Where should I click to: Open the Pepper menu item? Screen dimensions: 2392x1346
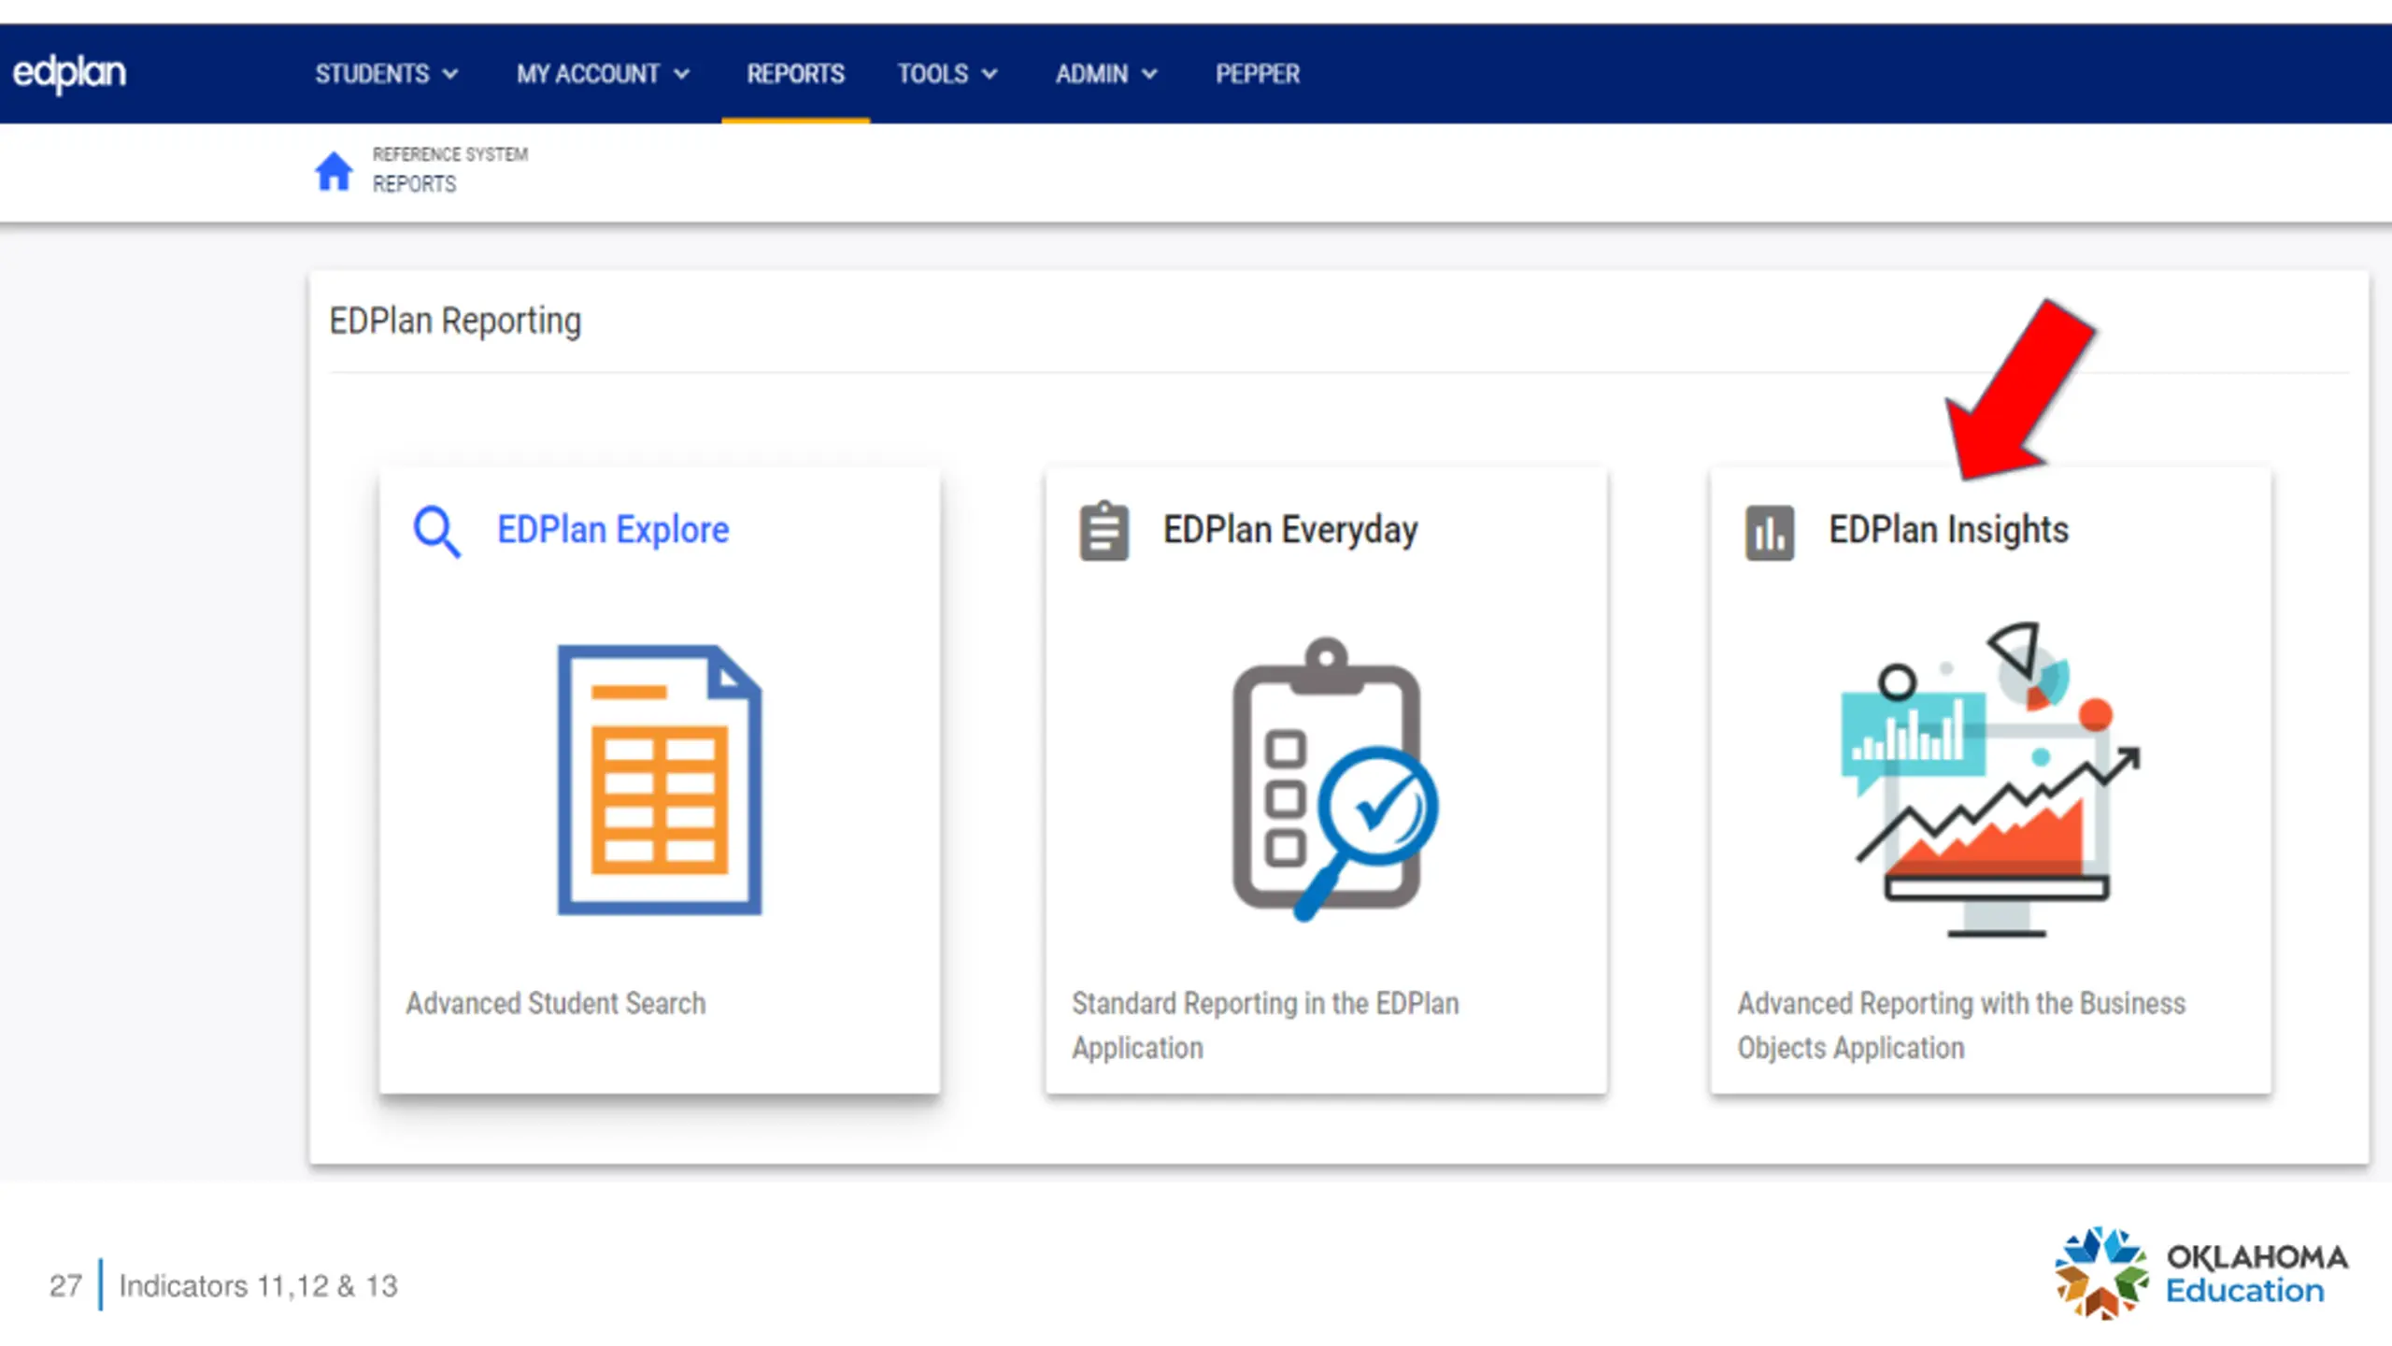tap(1257, 74)
